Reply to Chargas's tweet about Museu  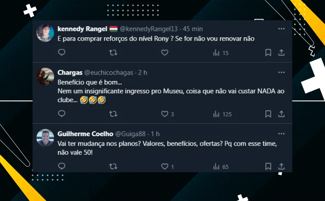point(62,114)
